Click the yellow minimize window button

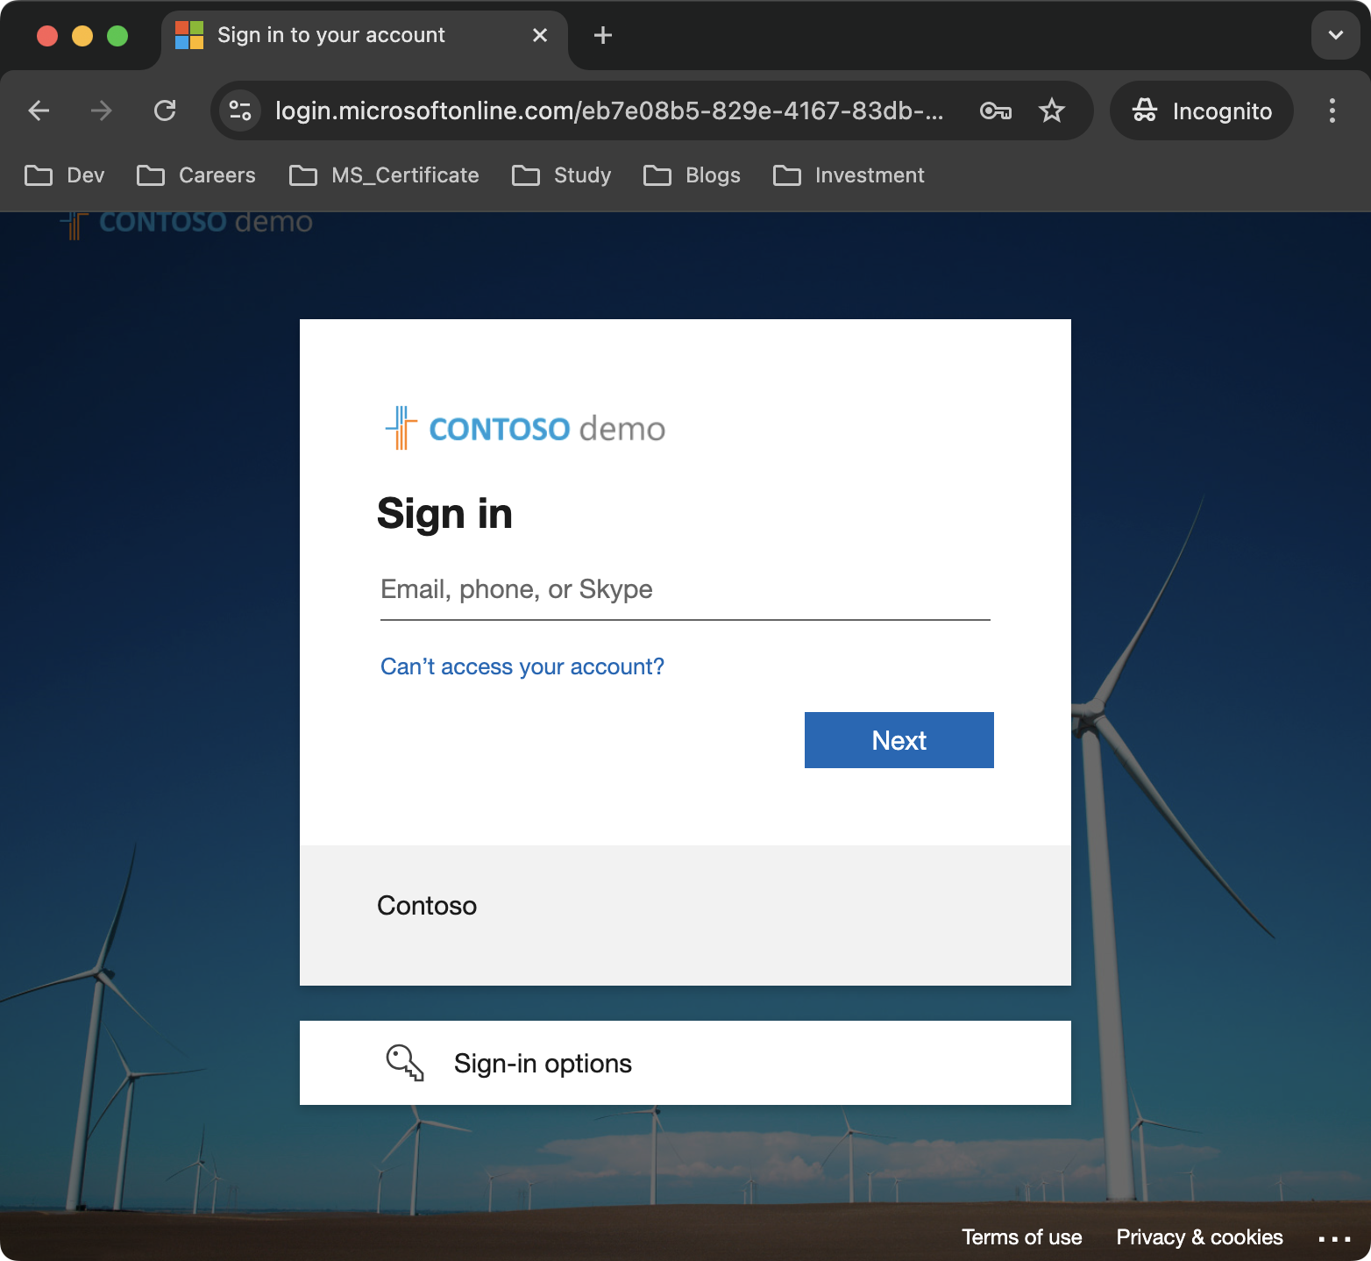click(82, 35)
